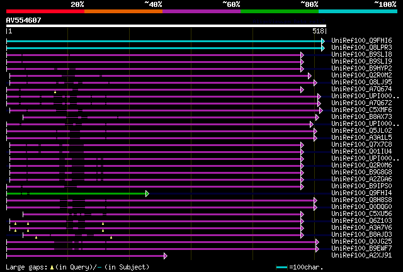Screen dimensions: 403x272
Task: Click the arrowhead ending the B9SLI8 alignment
Action: [302, 55]
